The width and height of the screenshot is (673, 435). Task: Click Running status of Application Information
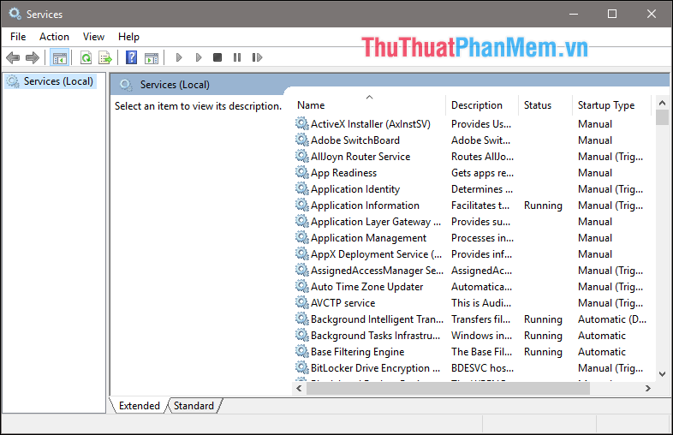[x=543, y=206]
